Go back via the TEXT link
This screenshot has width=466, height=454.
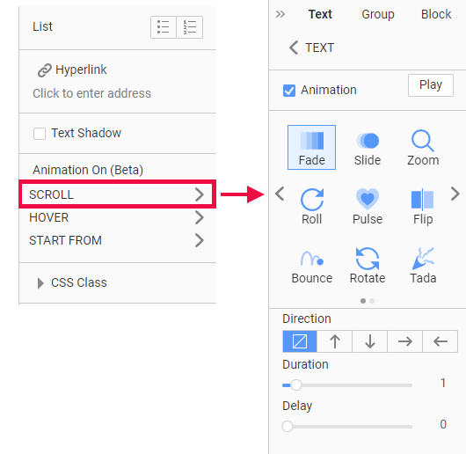312,48
